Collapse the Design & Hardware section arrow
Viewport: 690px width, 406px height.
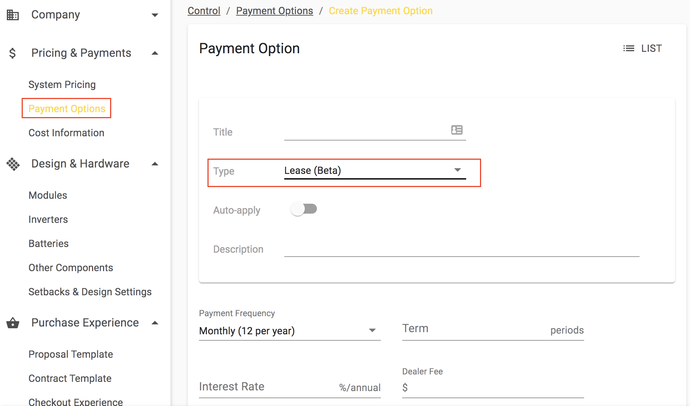[x=155, y=164]
